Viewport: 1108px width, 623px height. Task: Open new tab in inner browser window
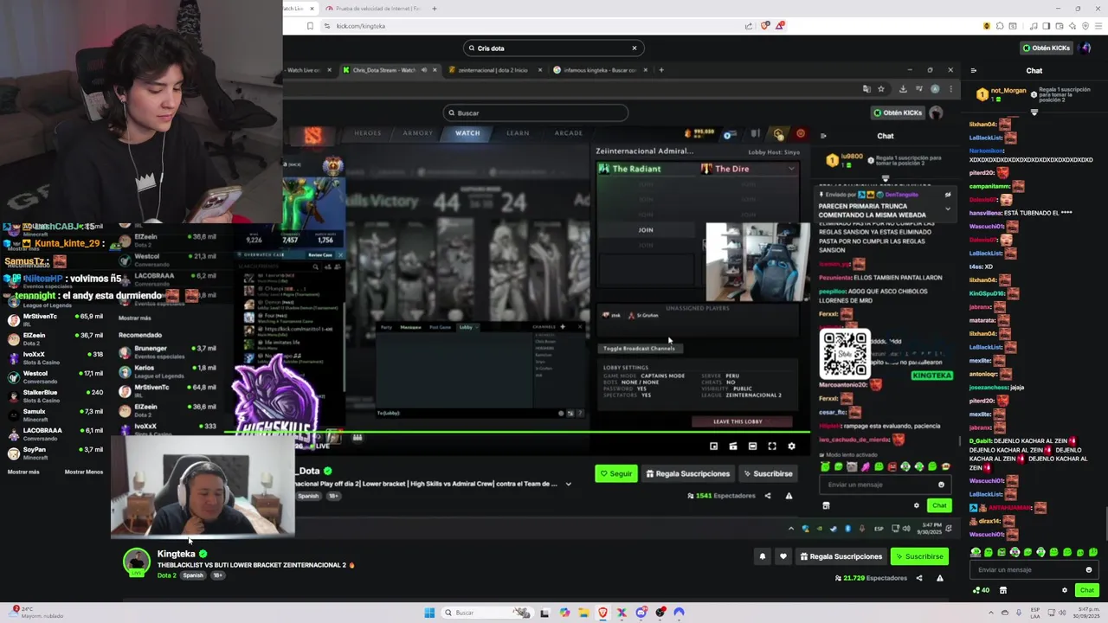point(661,70)
